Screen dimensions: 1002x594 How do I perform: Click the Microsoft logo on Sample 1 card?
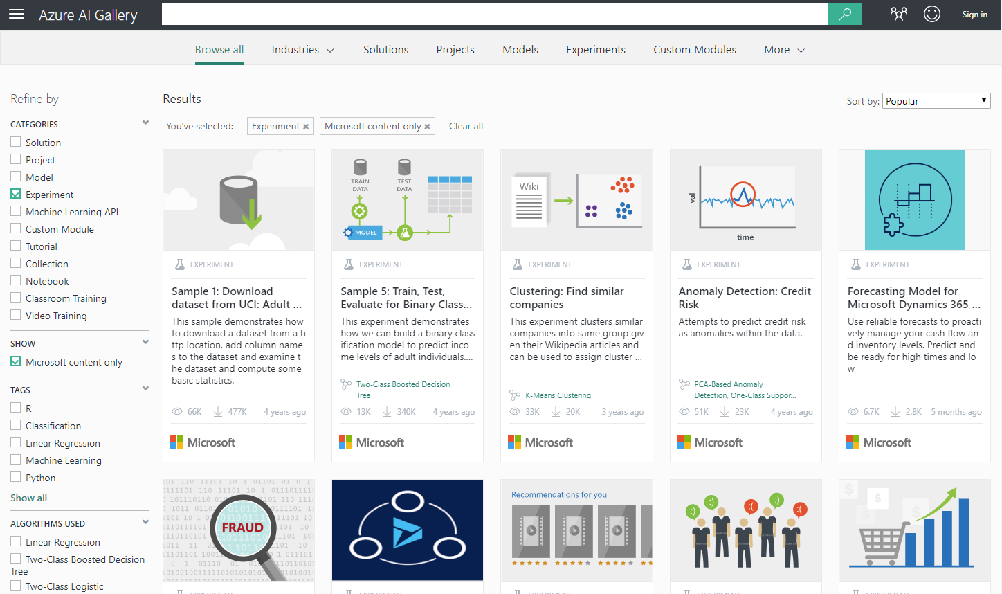click(203, 442)
